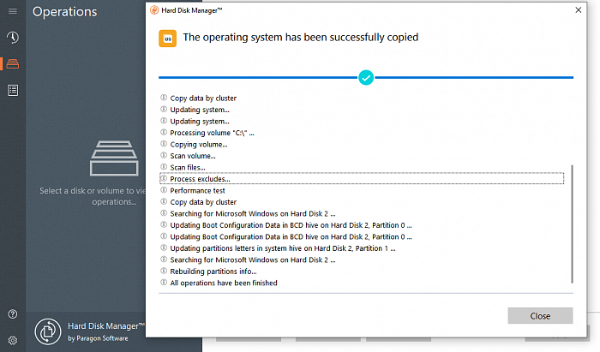Open the help question mark icon
600x352 pixels.
(x=13, y=314)
